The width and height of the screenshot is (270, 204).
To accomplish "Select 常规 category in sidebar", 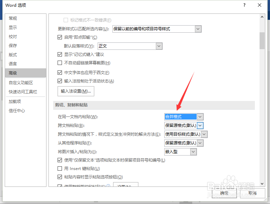I will pos(26,18).
